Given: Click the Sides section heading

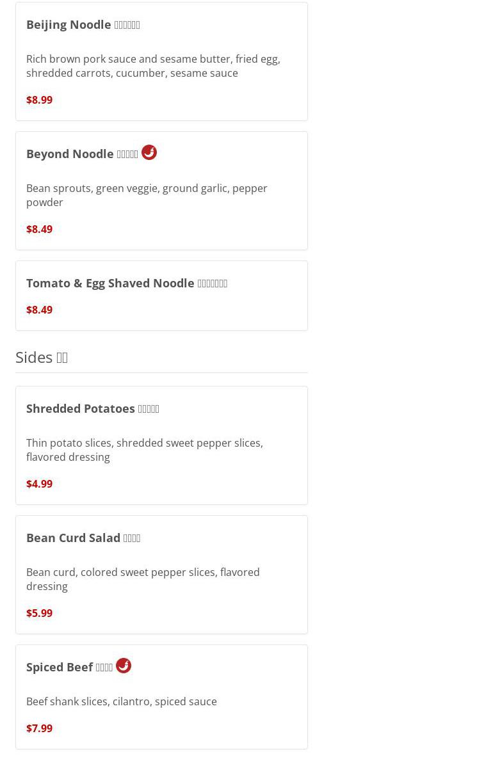Looking at the screenshot, I should pos(42,357).
